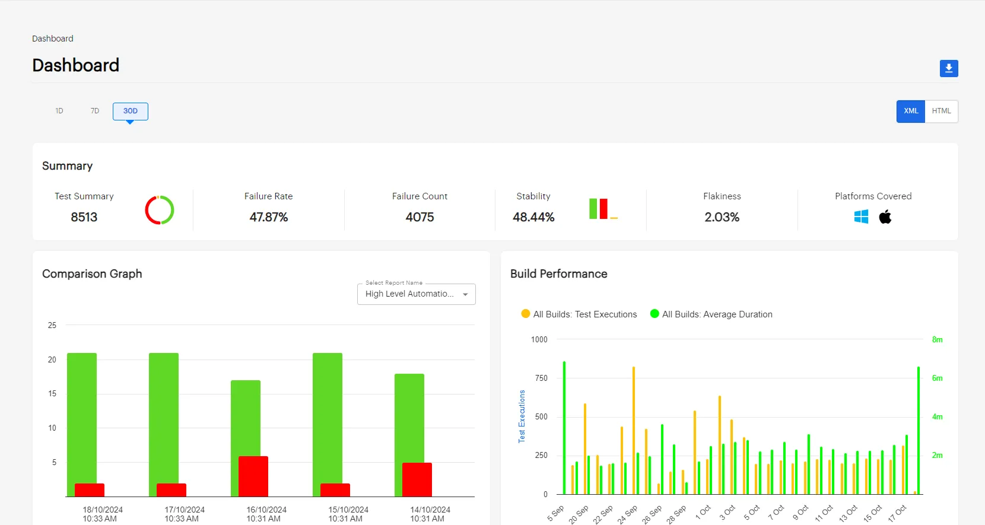
Task: Click the dropdown arrow beside High Level Automation
Action: (465, 294)
